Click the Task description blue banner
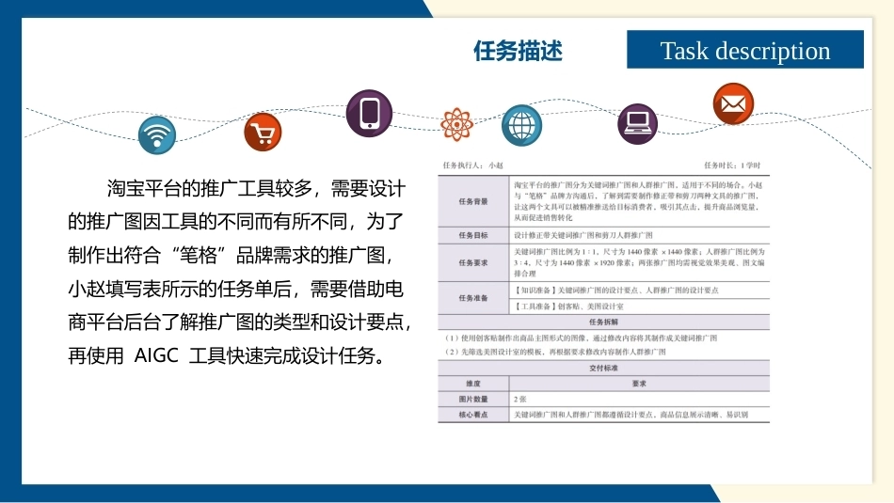The width and height of the screenshot is (894, 503). point(745,50)
